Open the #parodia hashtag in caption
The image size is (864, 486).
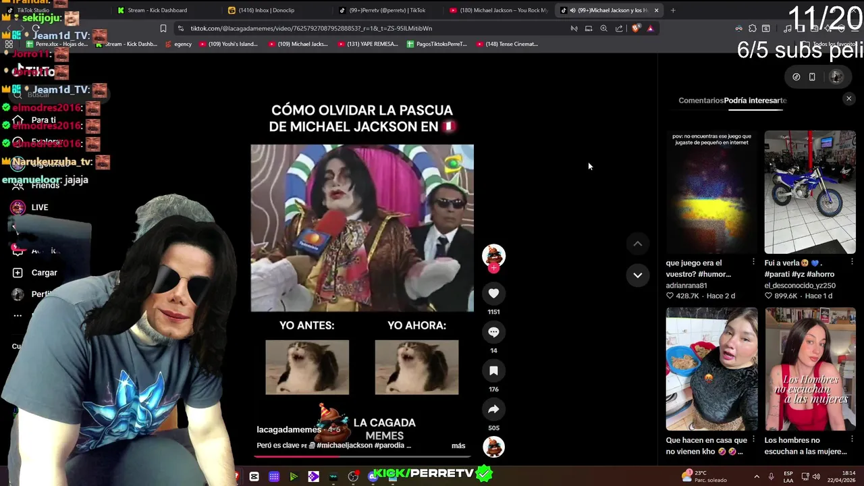(389, 446)
